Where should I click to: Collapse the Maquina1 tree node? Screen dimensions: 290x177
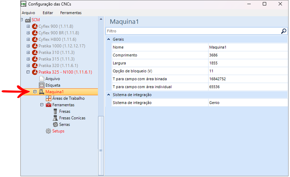coord(35,92)
